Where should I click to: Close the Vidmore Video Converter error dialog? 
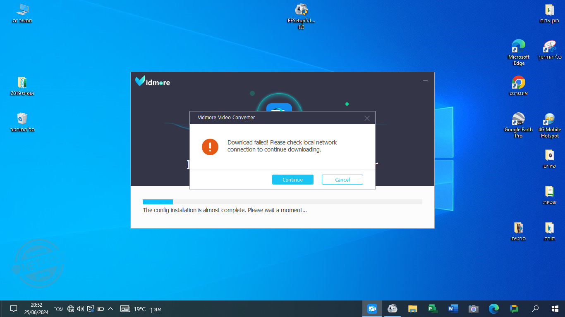(x=367, y=118)
